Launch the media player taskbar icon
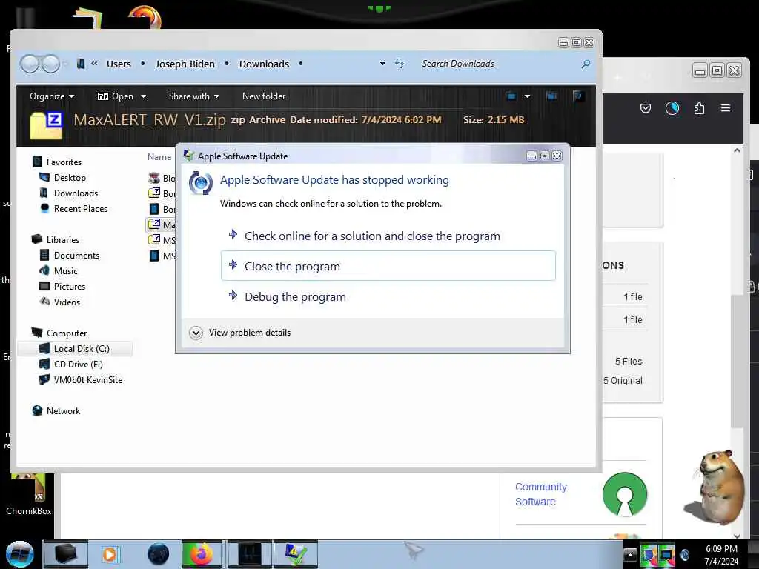 [x=110, y=554]
